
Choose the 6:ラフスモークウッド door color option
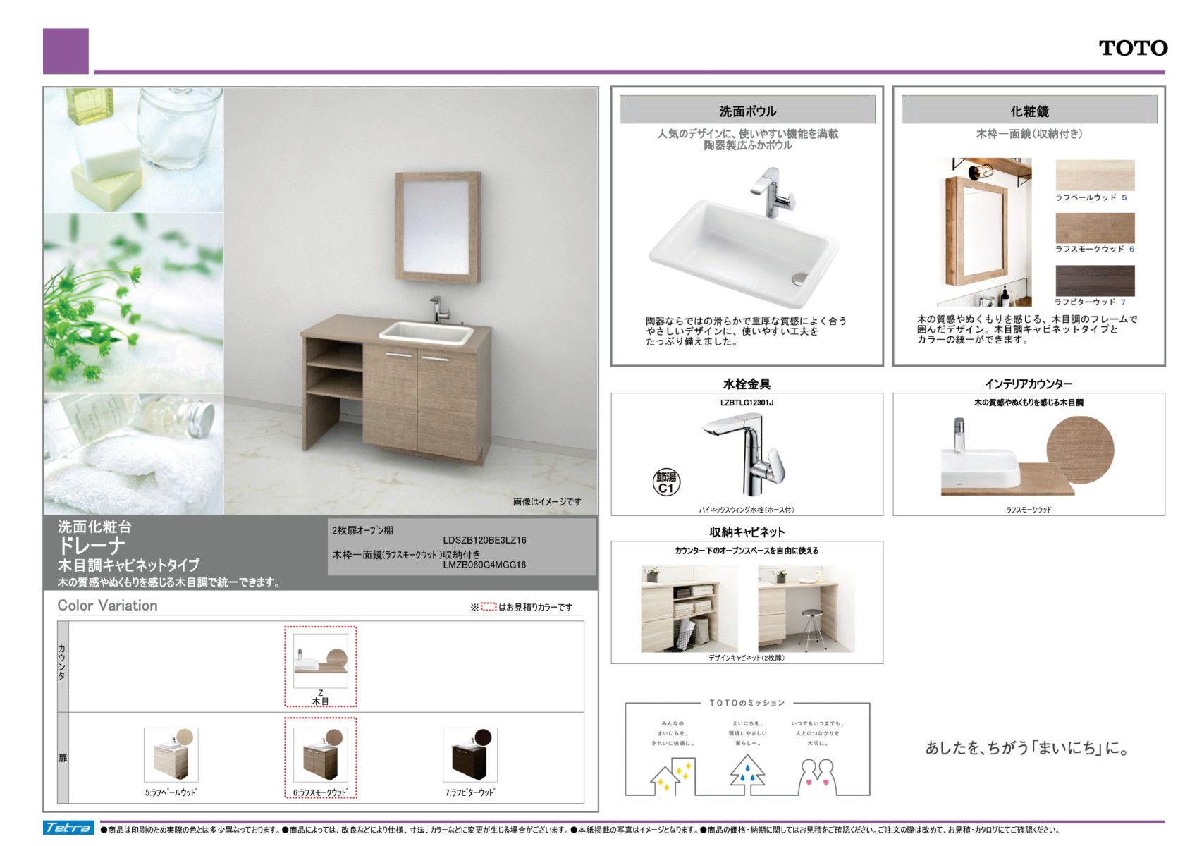pos(320,756)
